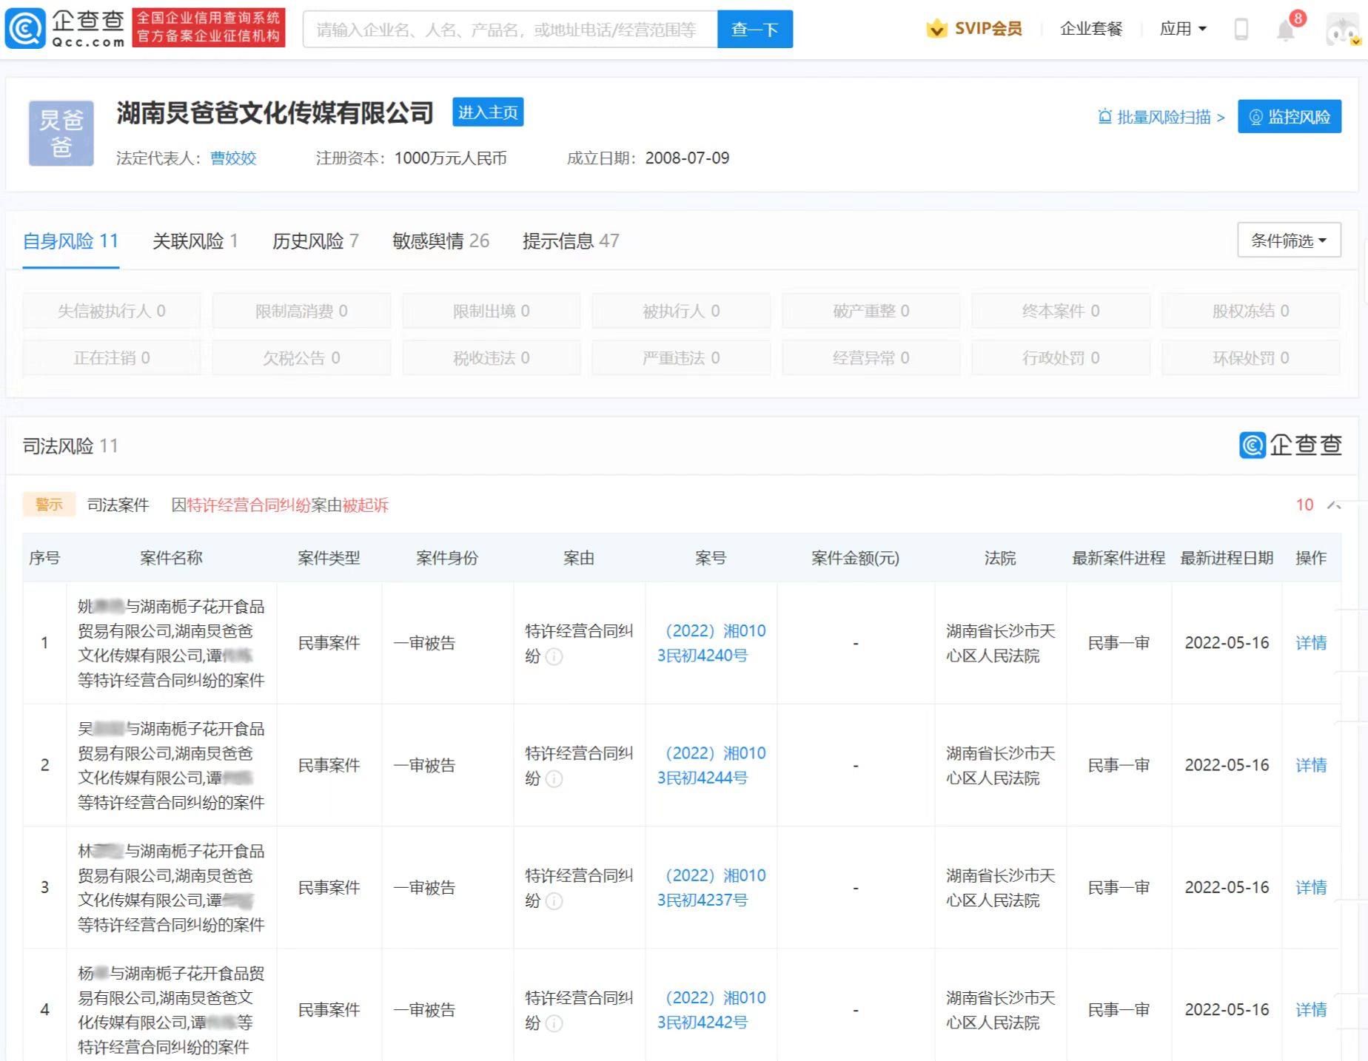Click the 破产重整 0 filter

[871, 311]
